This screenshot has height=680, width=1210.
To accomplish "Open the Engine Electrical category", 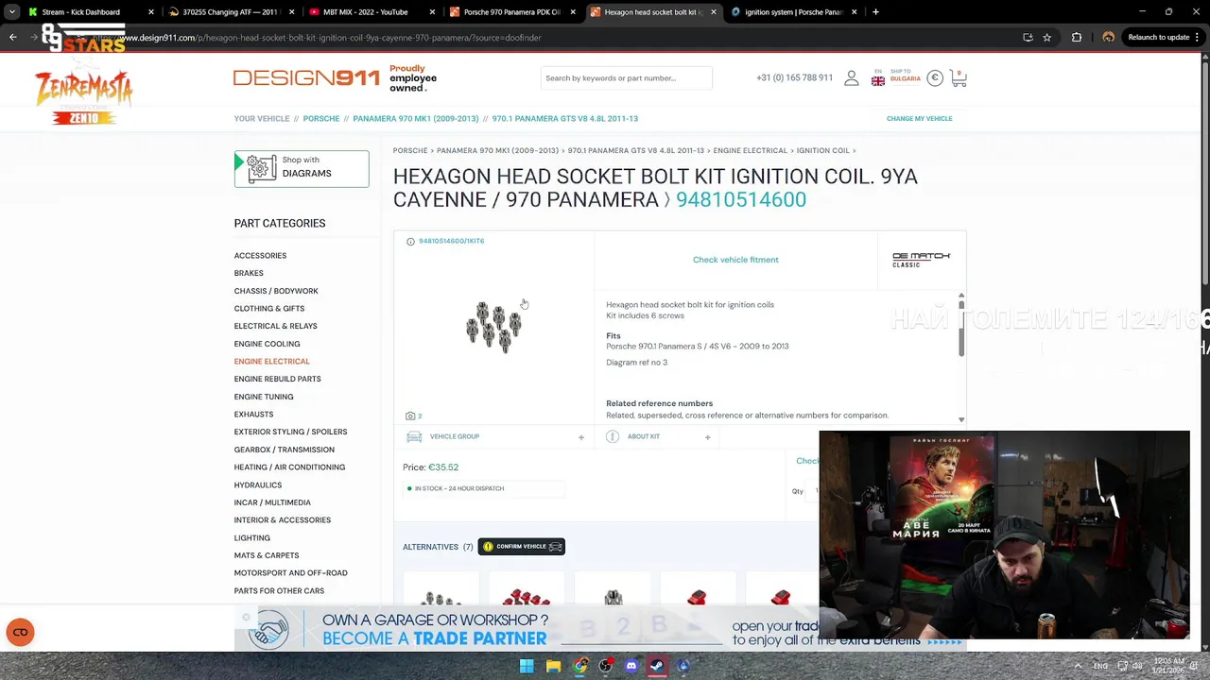I will pos(271,362).
